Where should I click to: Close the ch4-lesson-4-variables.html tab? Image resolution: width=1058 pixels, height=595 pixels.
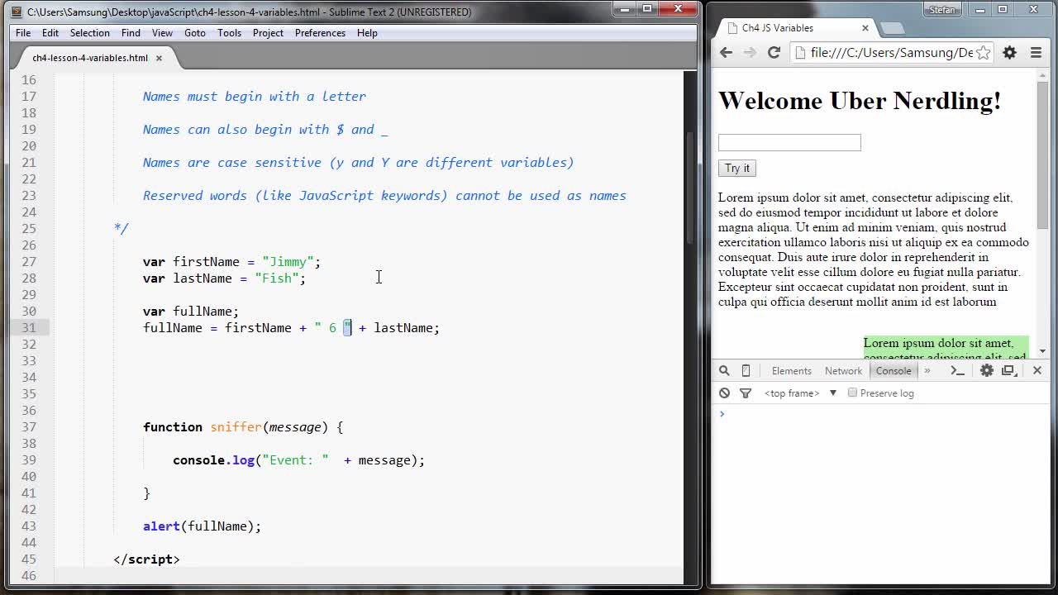click(x=159, y=58)
